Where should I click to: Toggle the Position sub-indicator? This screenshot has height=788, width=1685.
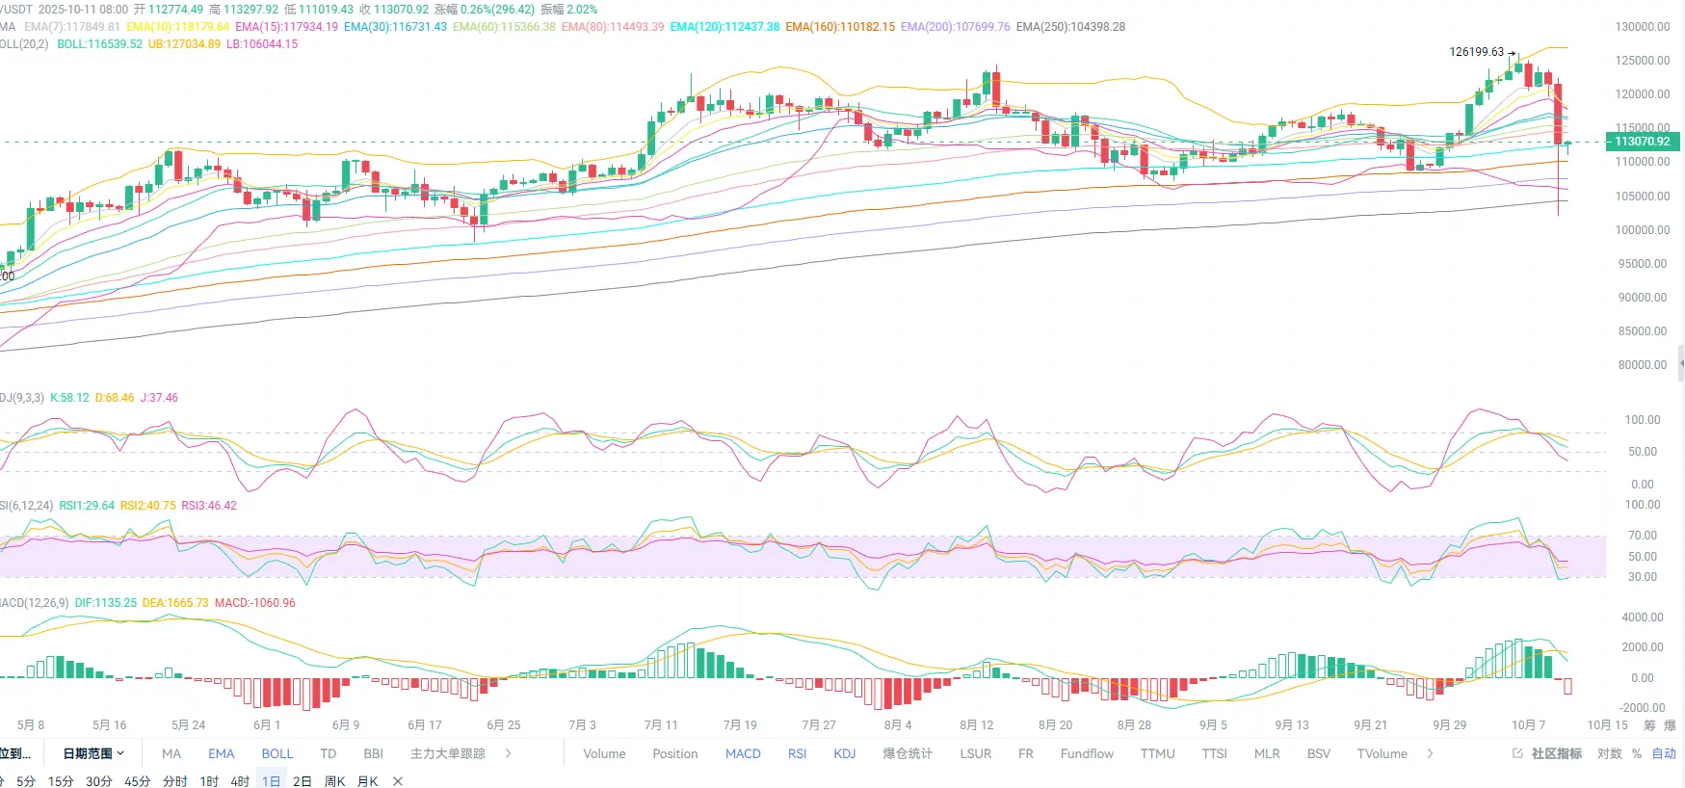coord(675,753)
